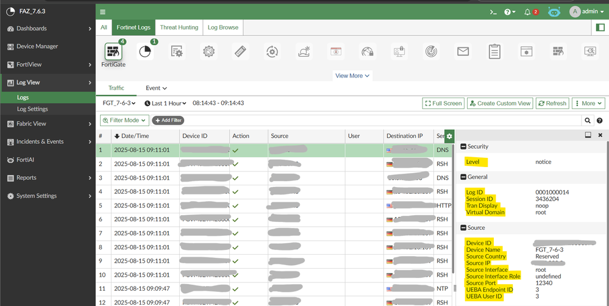The height and width of the screenshot is (306, 609).
Task: Collapse the Source details section
Action: (x=463, y=228)
